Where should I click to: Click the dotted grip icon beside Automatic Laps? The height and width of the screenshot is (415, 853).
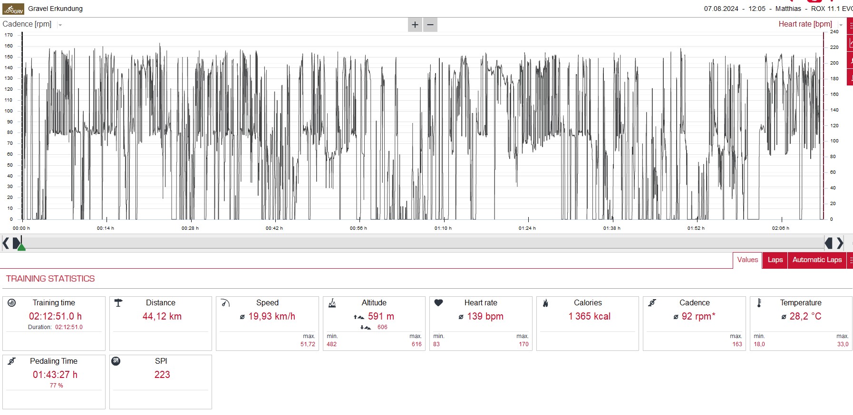(x=850, y=260)
